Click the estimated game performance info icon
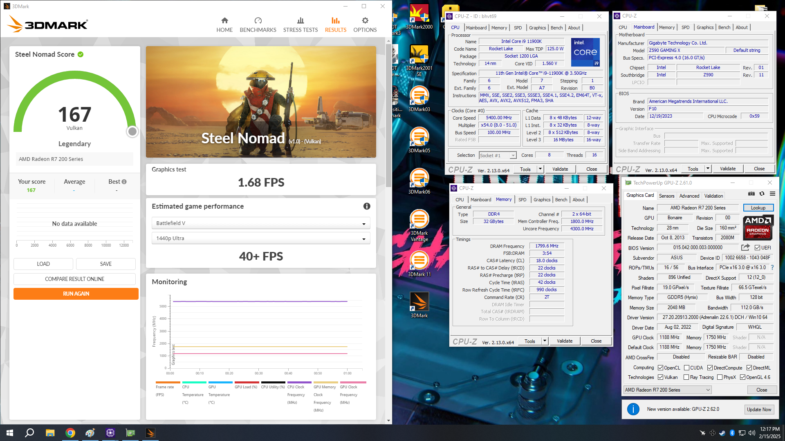 click(367, 206)
